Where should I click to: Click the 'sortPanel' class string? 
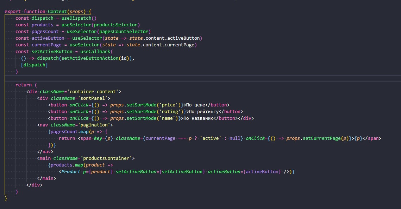pyautogui.click(x=93, y=98)
